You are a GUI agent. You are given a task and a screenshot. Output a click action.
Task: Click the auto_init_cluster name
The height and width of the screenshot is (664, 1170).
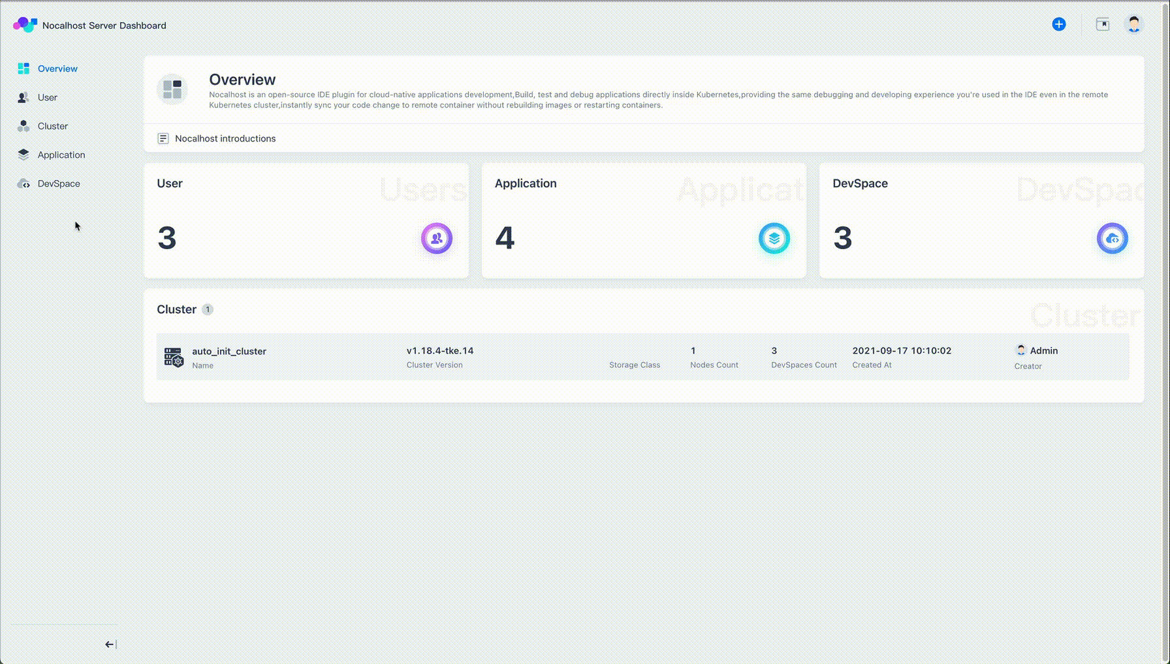(x=229, y=351)
